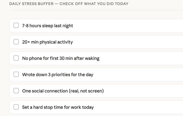Click the '7-8 hours sleep last night' label
The width and height of the screenshot is (183, 116).
click(x=48, y=26)
